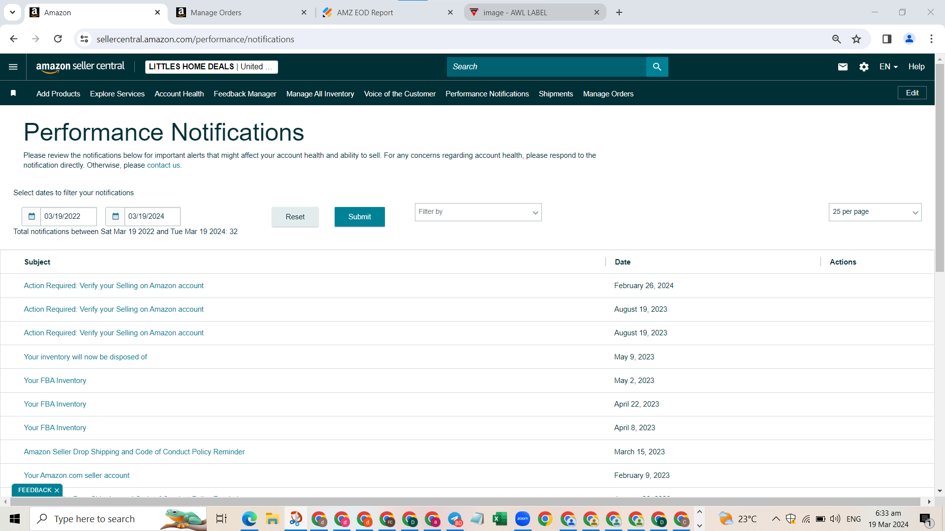
Task: Click the end date field 03/19/2024
Action: tap(152, 216)
